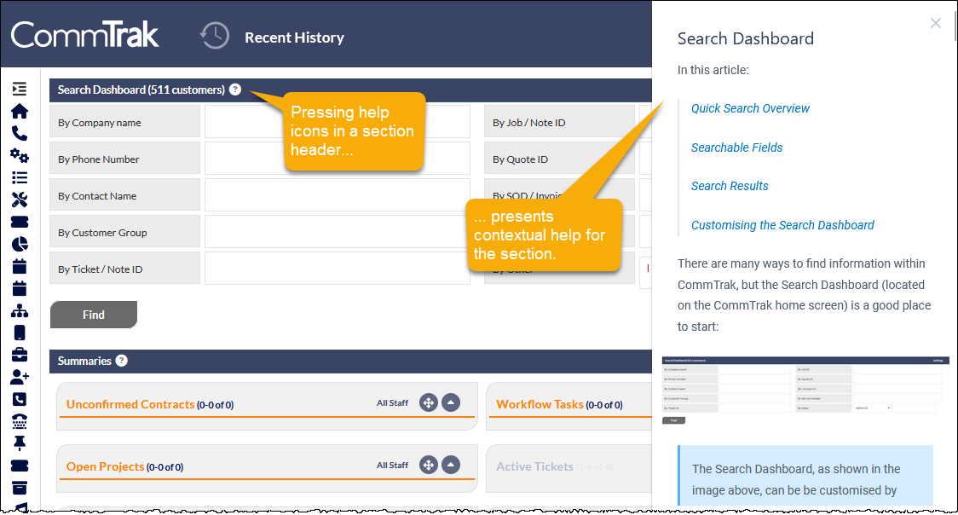958x515 pixels.
Task: Click the By Customer Group input field
Action: coord(338,232)
